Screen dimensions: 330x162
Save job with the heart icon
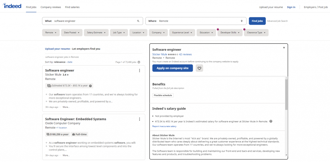199,68
